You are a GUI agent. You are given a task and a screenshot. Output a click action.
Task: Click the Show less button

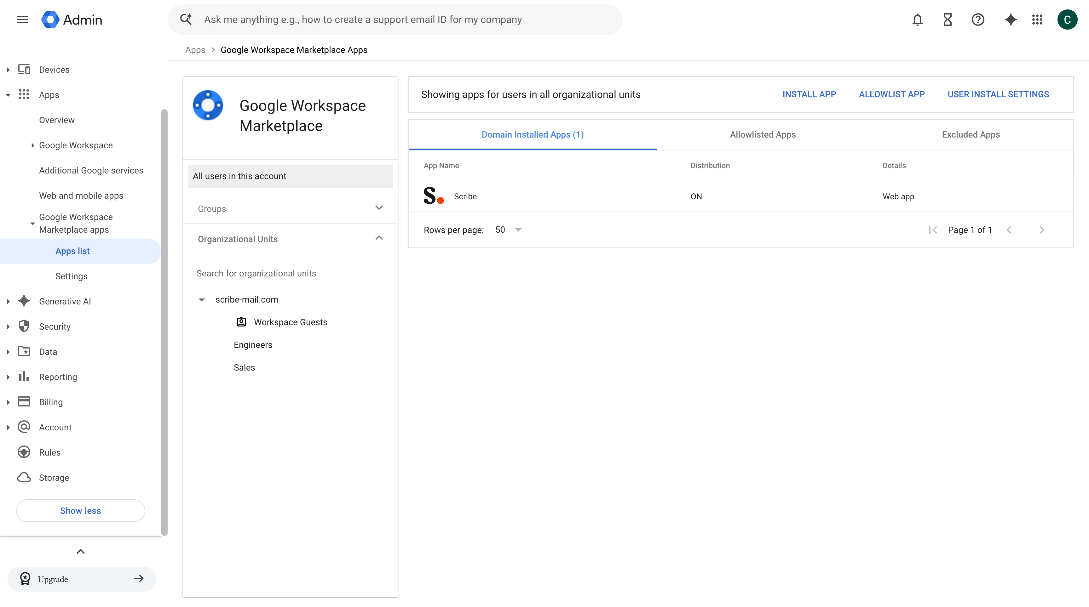[80, 510]
